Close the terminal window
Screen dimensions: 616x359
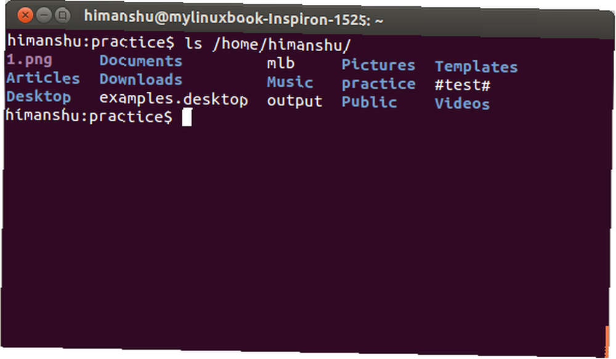25,15
